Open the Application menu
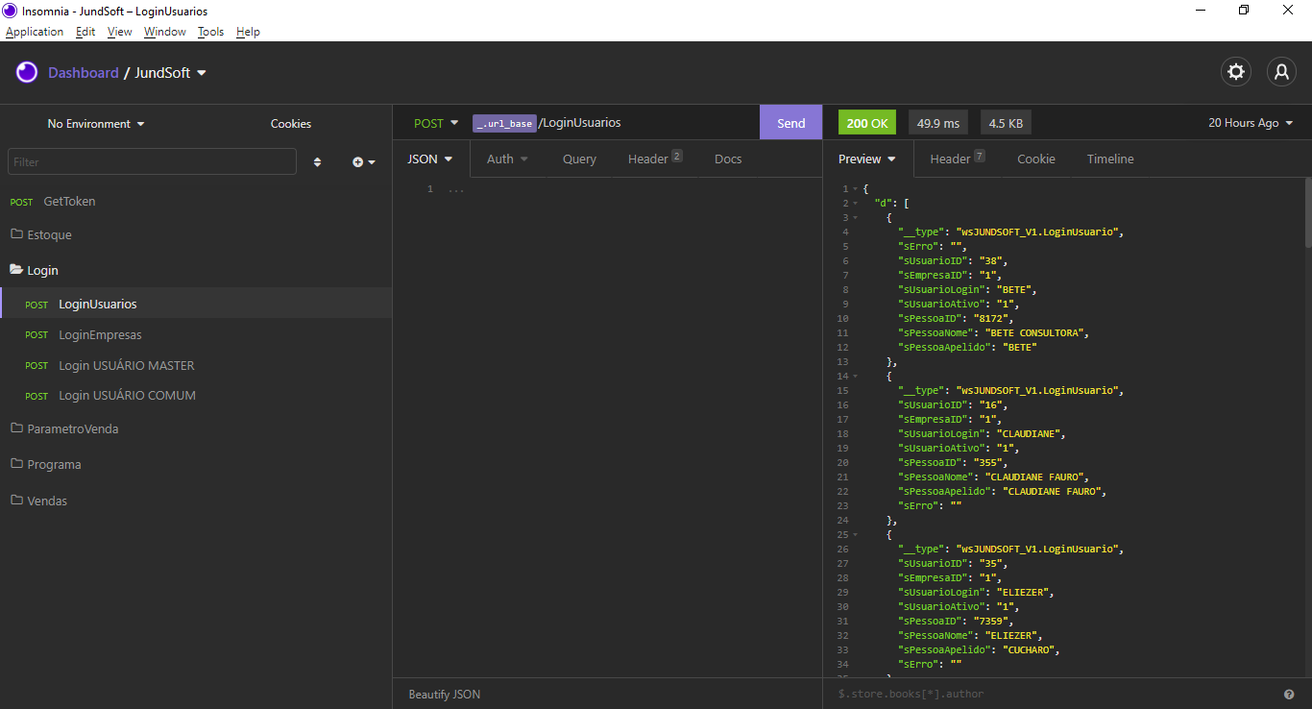The image size is (1312, 709). [35, 32]
